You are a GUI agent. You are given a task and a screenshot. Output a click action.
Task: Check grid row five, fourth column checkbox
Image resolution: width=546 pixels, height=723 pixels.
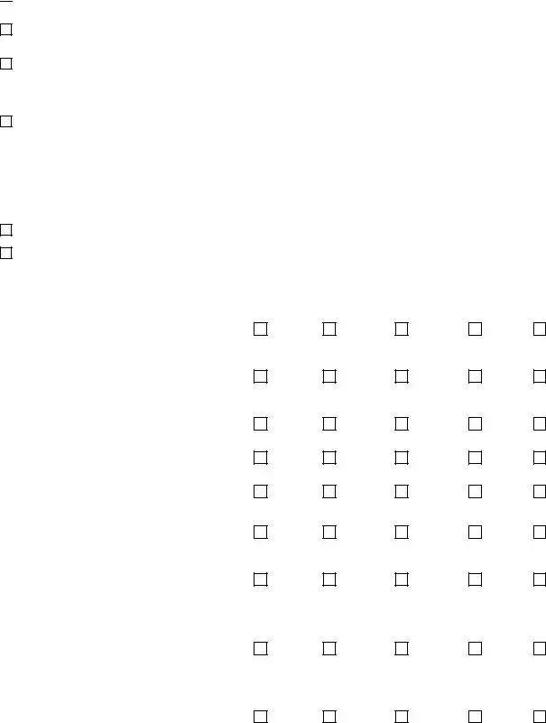pyautogui.click(x=475, y=491)
